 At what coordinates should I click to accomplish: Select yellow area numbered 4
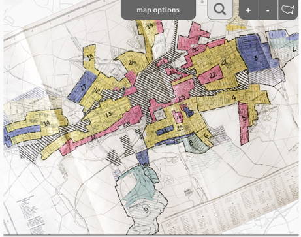click(234, 97)
